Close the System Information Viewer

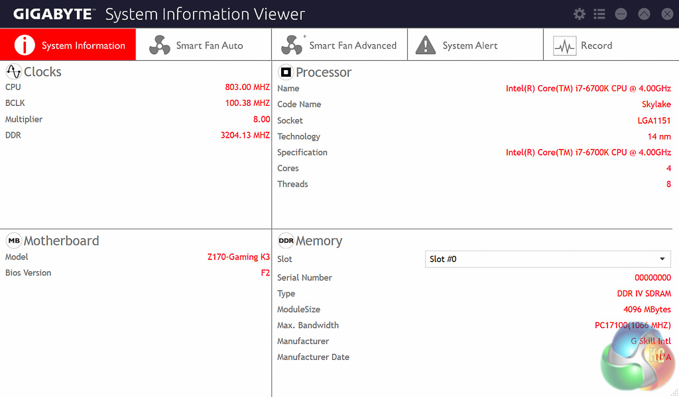(666, 14)
